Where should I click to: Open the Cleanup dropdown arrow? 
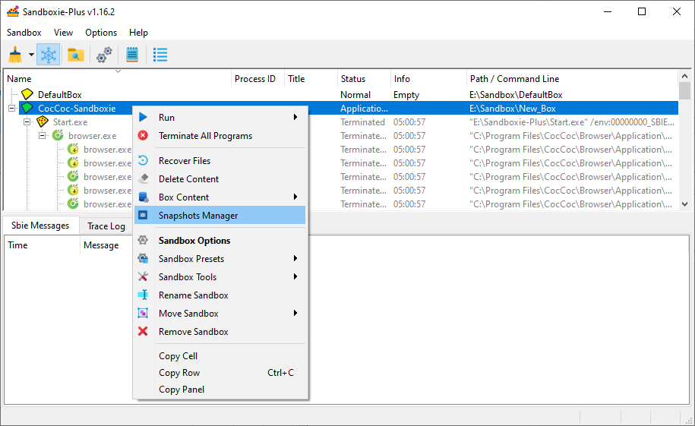click(x=31, y=55)
